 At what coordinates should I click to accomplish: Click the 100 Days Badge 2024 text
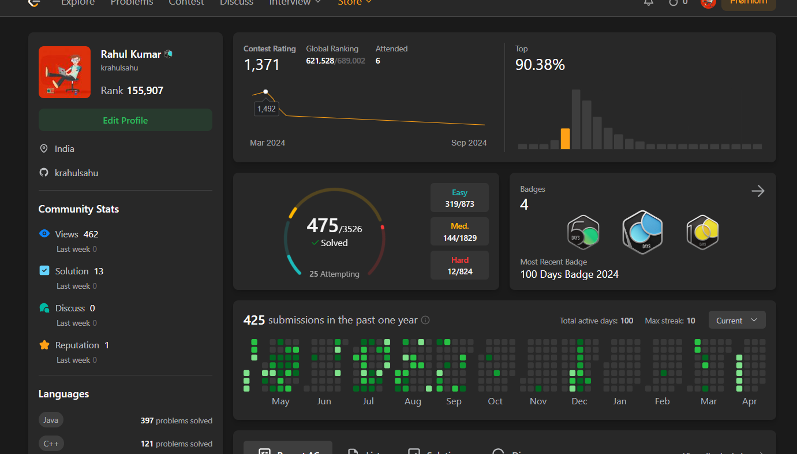pos(570,274)
